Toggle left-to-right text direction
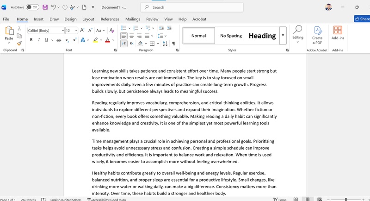This screenshot has height=201, width=370. click(x=124, y=44)
